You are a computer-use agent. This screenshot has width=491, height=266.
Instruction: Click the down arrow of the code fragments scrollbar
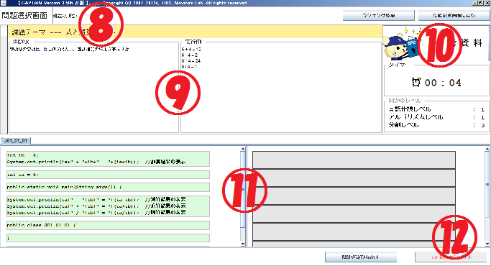(243, 244)
